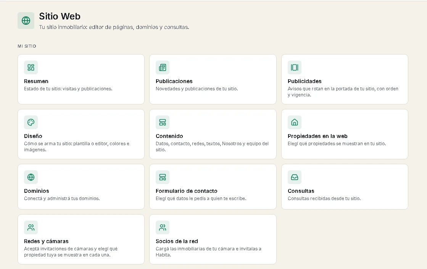Click 'Tu sitio inmobiliario' subtitle text
Screen dimensions: 427x269
(114, 27)
